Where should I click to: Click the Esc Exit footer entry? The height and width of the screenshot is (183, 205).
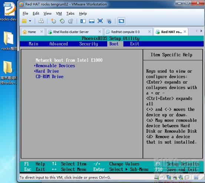(34, 169)
